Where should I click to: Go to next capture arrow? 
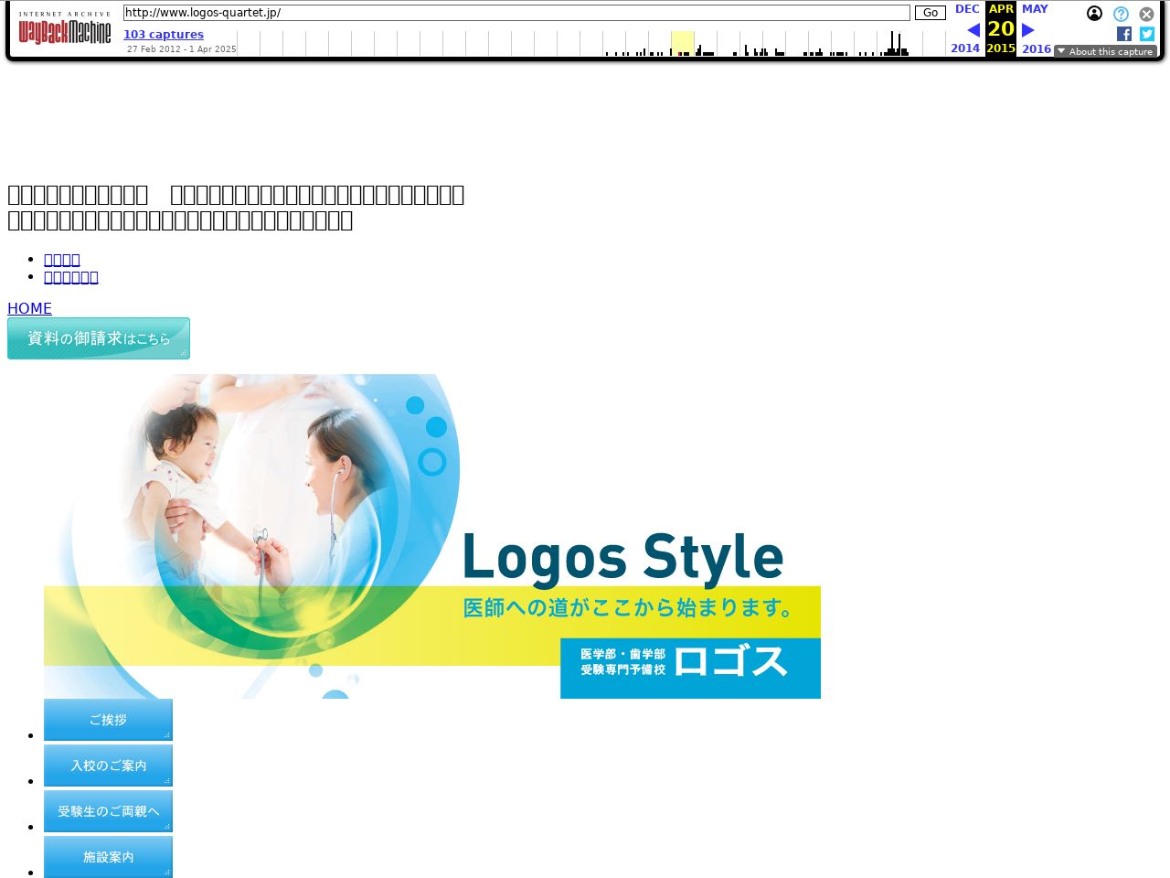coord(1028,30)
